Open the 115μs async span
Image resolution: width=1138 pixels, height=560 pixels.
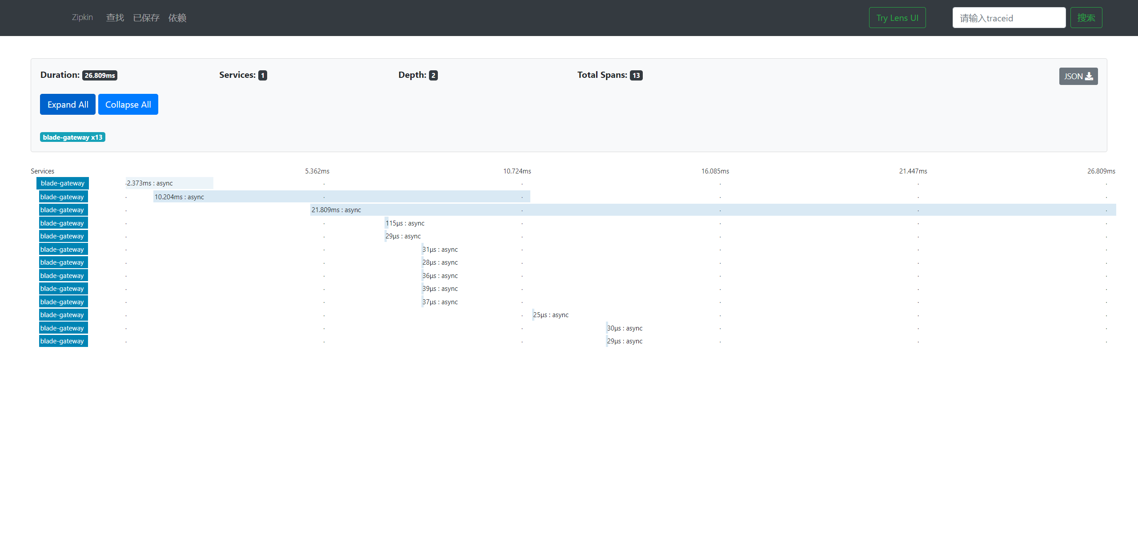click(x=405, y=223)
